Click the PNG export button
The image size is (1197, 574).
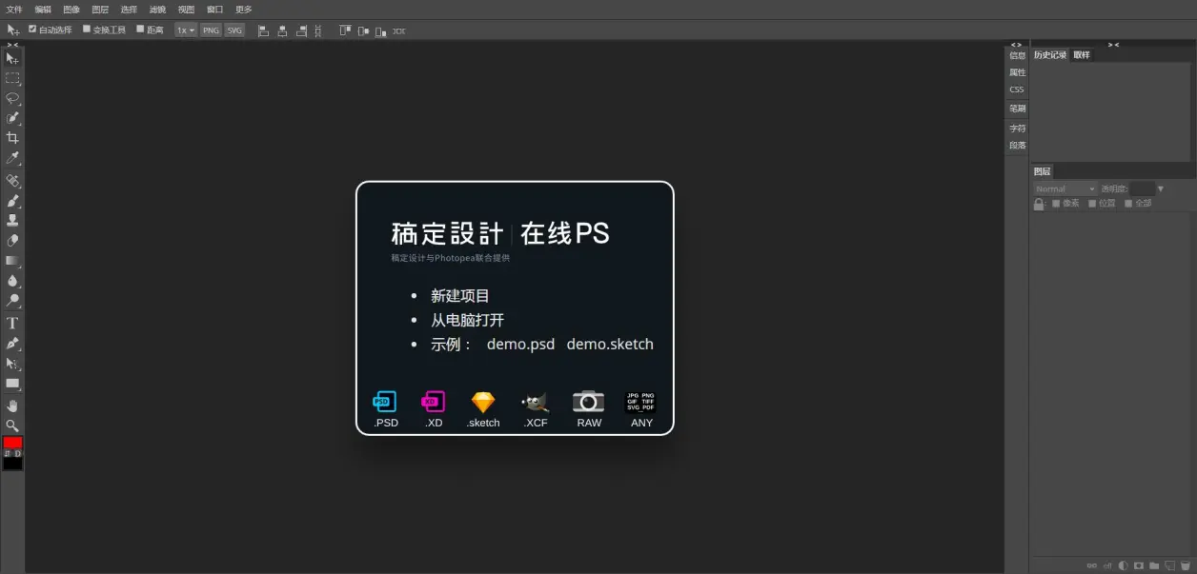(211, 30)
